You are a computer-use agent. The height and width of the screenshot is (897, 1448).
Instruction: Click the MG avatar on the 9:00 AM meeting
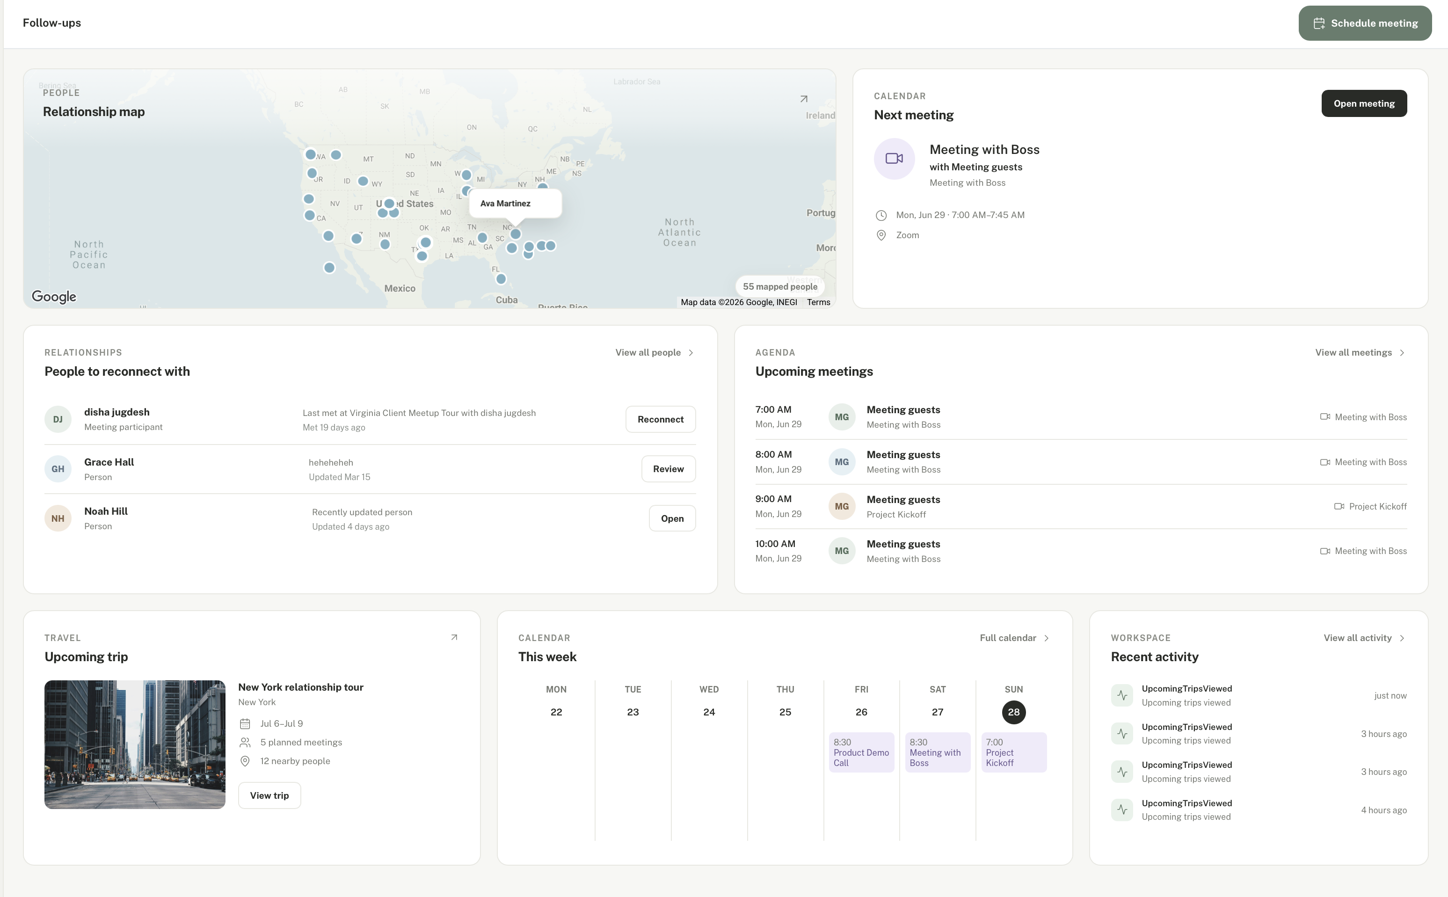pyautogui.click(x=842, y=507)
